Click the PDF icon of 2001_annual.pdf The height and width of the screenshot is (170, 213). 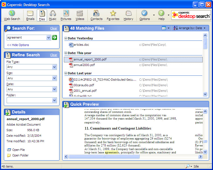pyautogui.click(x=71, y=91)
